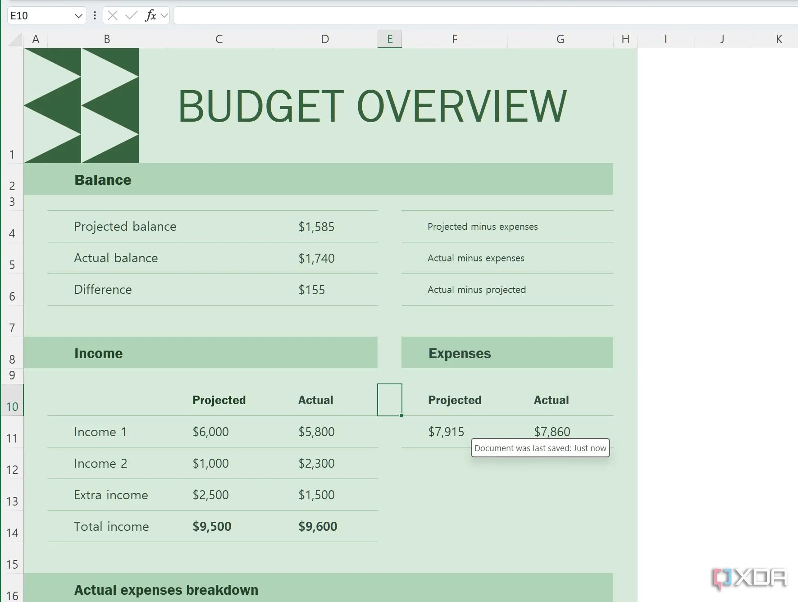
Task: Click the Actual minus expenses note
Action: 476,258
